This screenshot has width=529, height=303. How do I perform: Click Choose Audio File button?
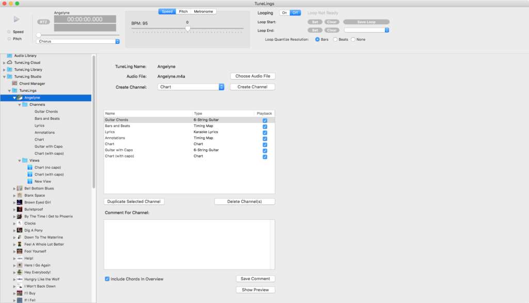click(253, 76)
